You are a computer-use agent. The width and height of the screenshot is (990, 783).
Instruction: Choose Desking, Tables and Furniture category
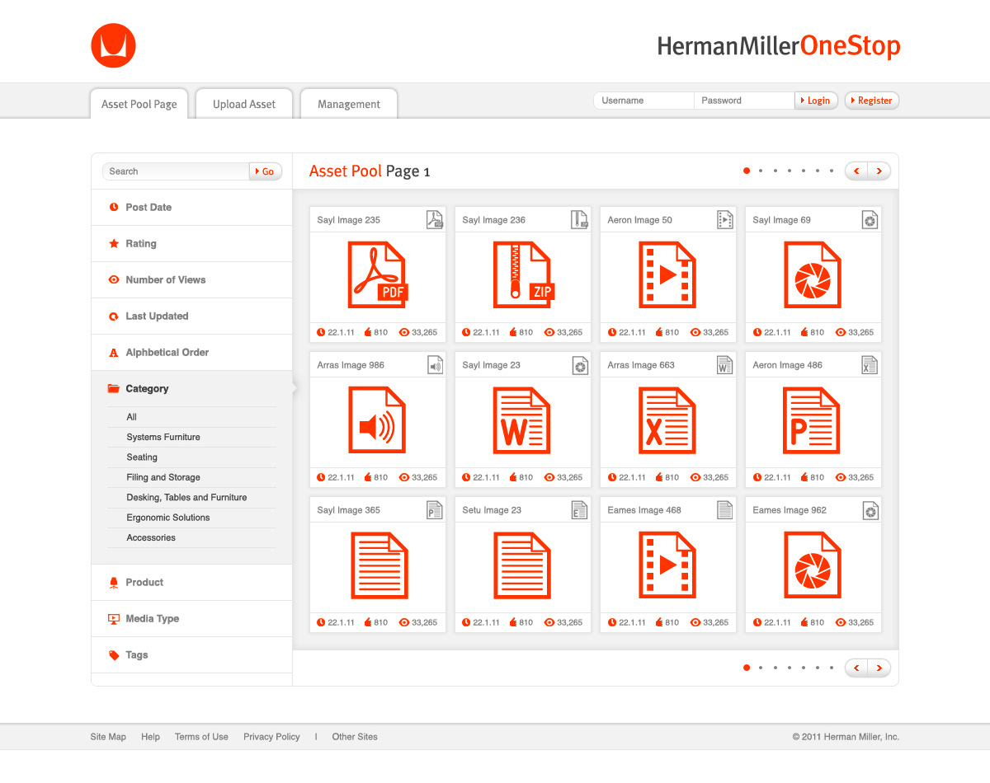click(186, 497)
